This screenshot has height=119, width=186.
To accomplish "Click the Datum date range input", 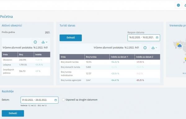I will pos(39,100).
